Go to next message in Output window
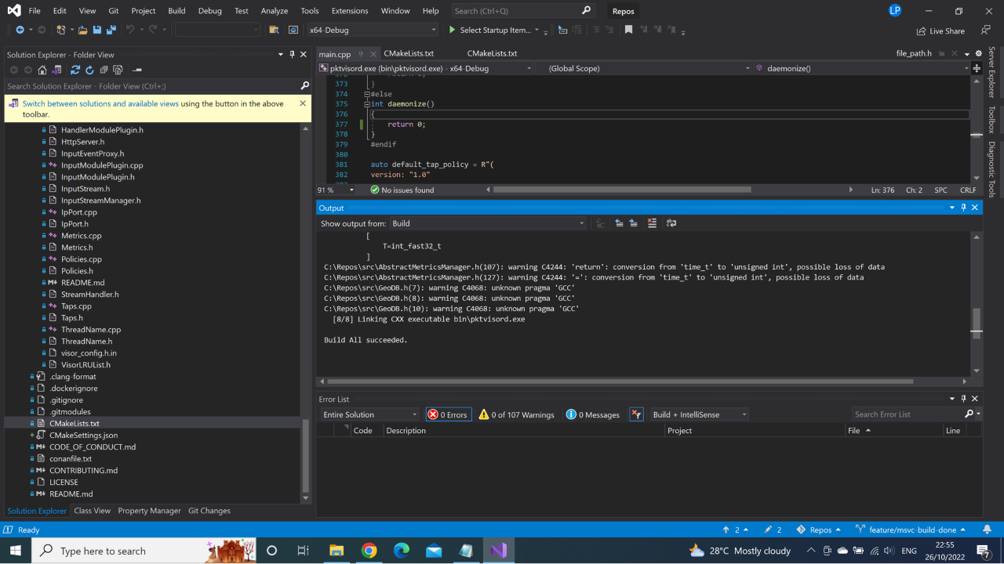 [634, 223]
